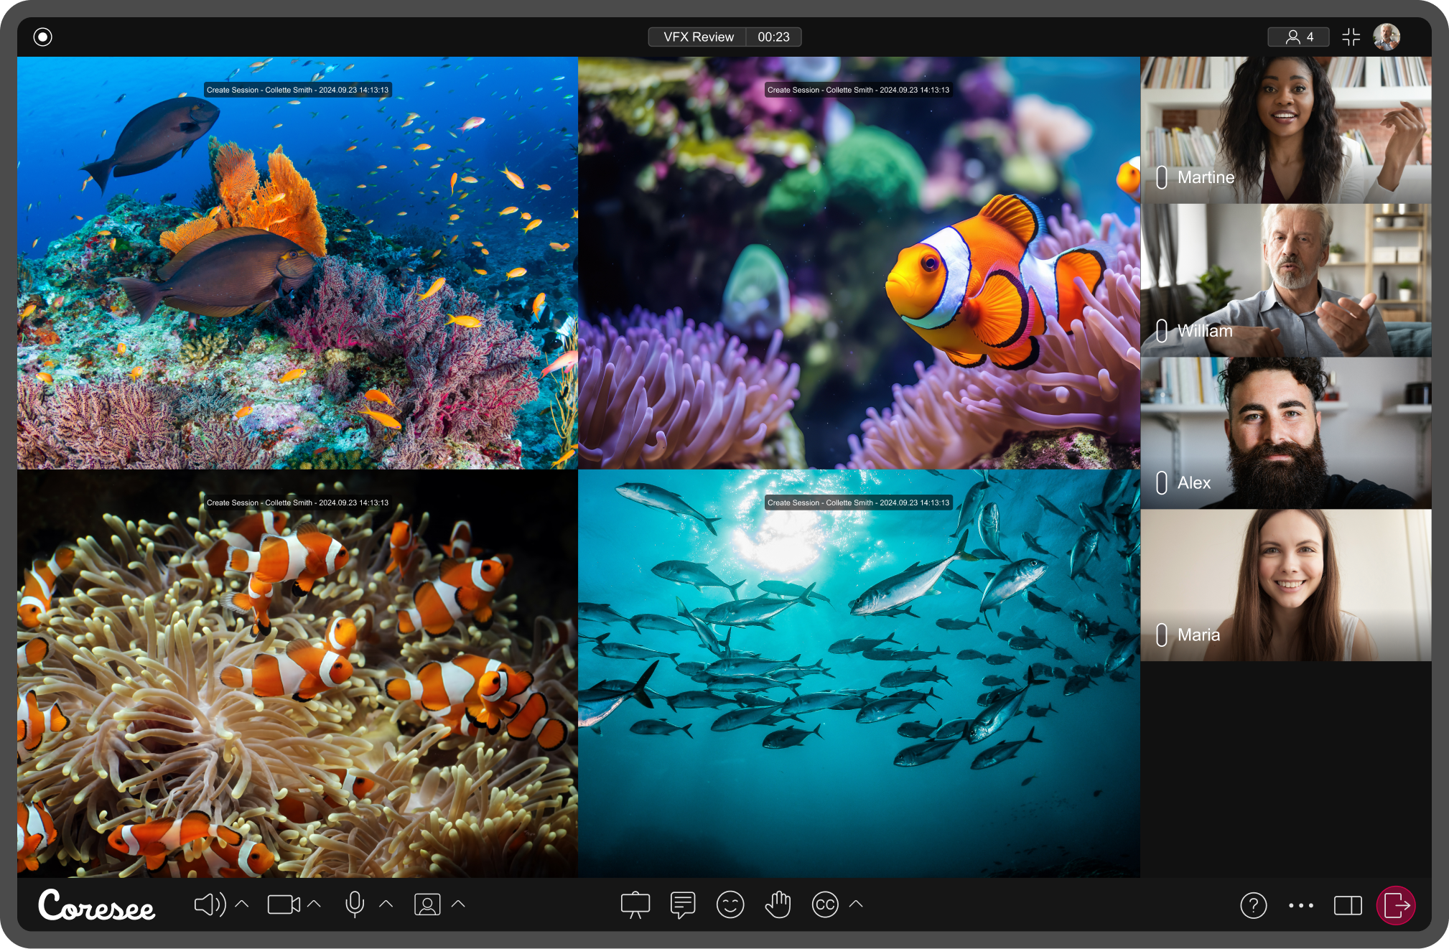Open the virtual background portrait icon

(x=427, y=904)
